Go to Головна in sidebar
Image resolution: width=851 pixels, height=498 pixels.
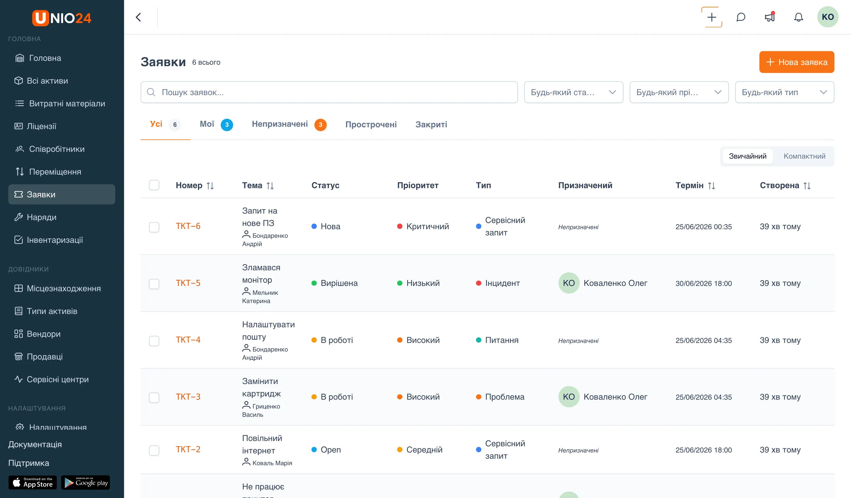point(62,58)
